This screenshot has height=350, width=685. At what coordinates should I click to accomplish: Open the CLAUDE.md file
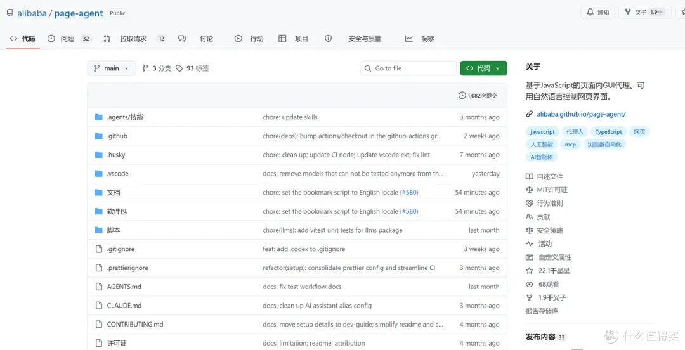pyautogui.click(x=124, y=306)
